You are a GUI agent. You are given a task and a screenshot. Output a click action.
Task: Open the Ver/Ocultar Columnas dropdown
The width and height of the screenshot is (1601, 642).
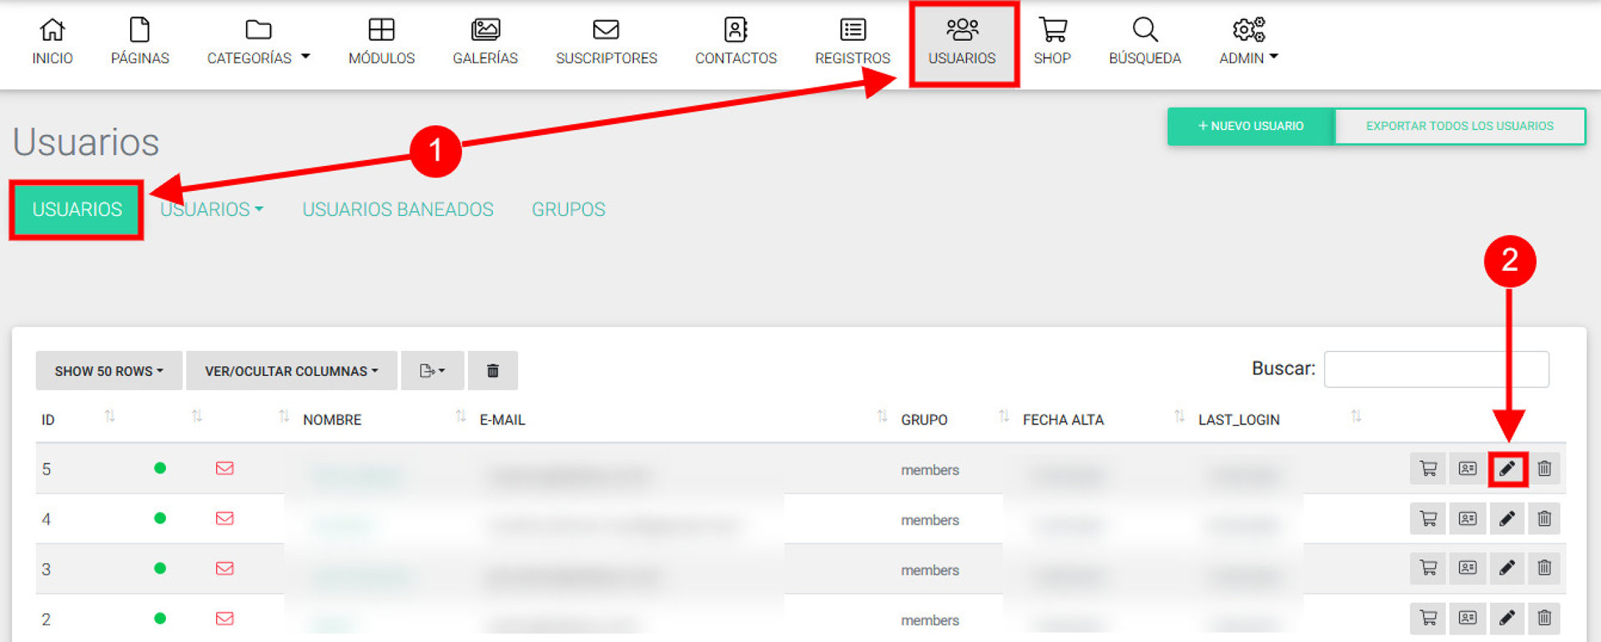pos(291,371)
